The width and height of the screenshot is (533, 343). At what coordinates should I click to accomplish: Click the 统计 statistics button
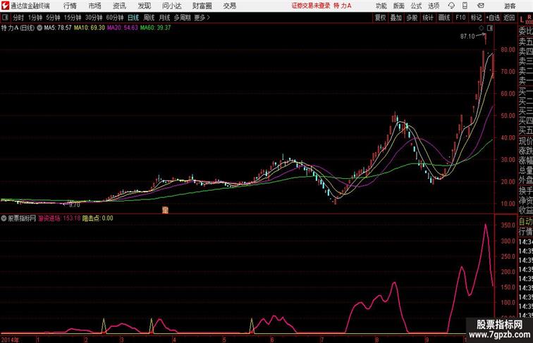click(428, 18)
